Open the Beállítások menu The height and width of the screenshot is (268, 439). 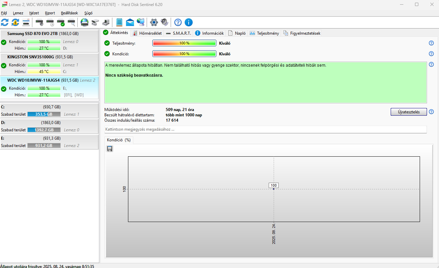tap(69, 13)
